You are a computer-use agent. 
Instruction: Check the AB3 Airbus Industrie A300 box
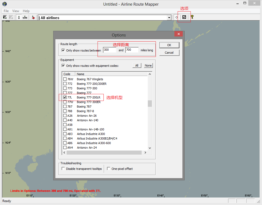point(65,134)
